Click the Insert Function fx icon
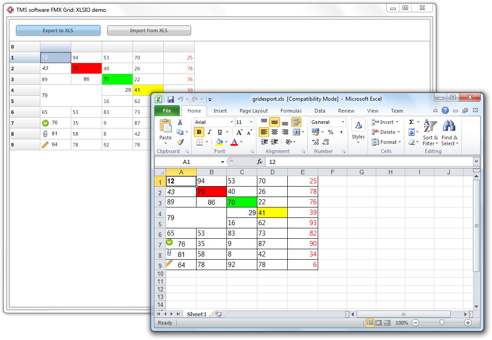Screen dimensions: 492x340 [260, 162]
